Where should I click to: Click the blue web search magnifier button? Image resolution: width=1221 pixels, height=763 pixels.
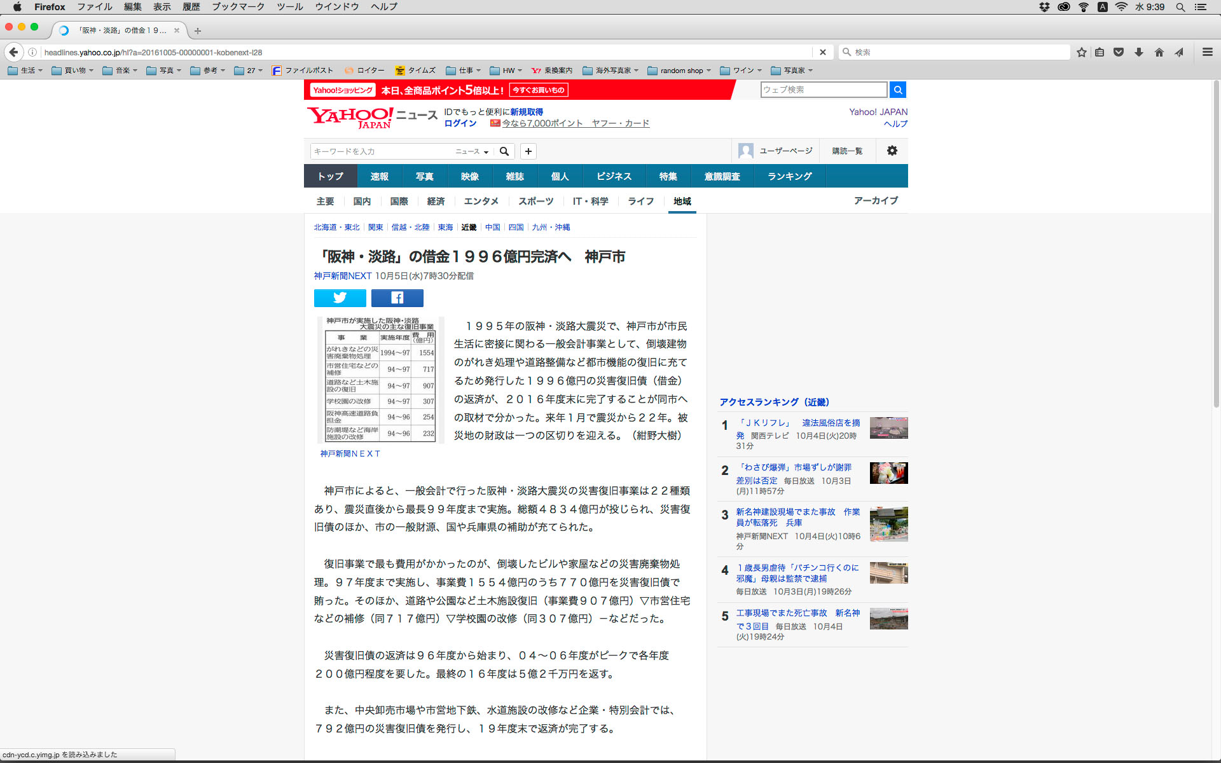point(897,90)
